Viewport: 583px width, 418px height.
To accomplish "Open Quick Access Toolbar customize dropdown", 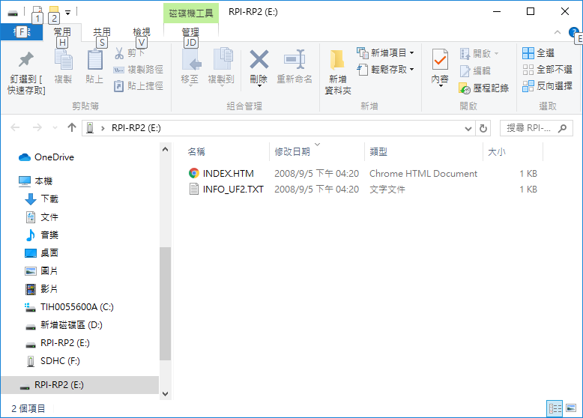I will pyautogui.click(x=67, y=12).
